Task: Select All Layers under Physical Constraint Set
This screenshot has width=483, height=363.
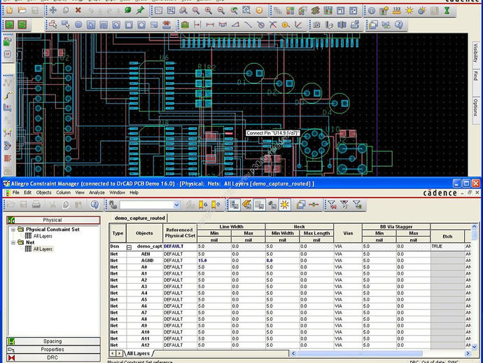Action: [x=43, y=236]
